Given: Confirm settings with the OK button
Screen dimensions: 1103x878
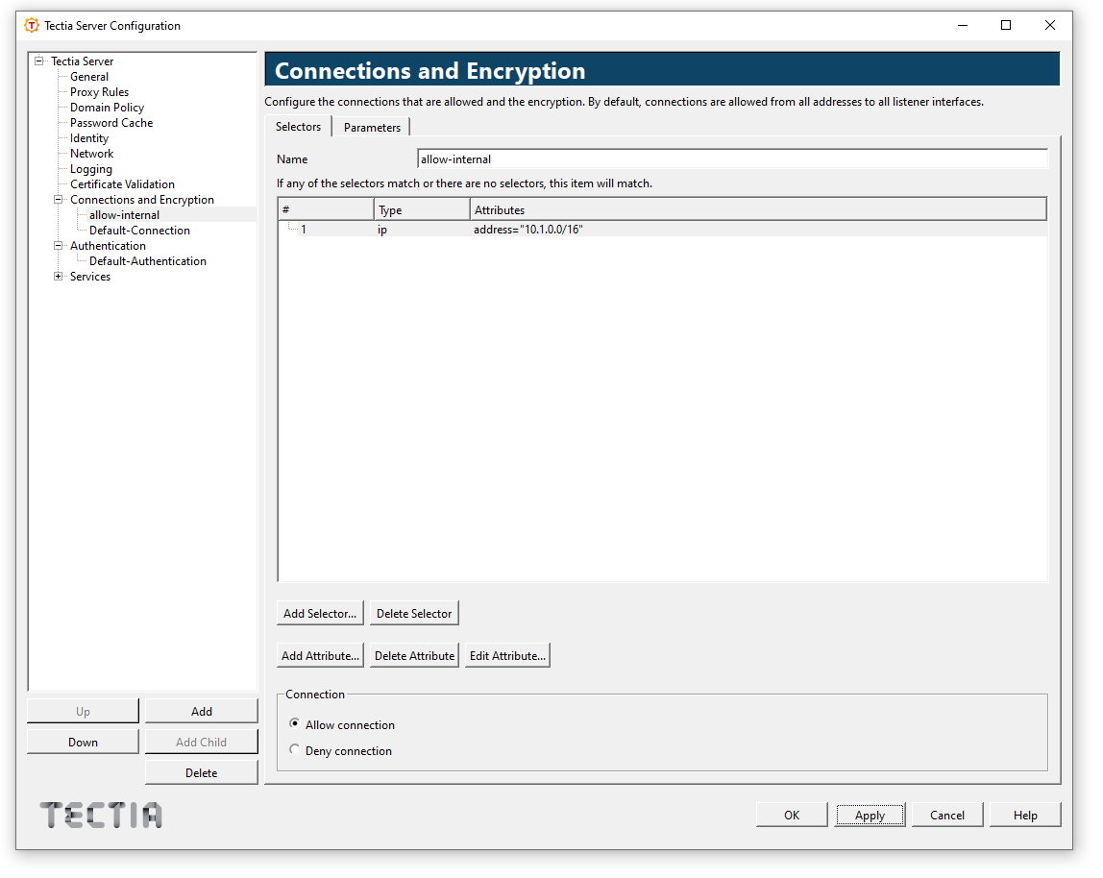Looking at the screenshot, I should tap(792, 816).
